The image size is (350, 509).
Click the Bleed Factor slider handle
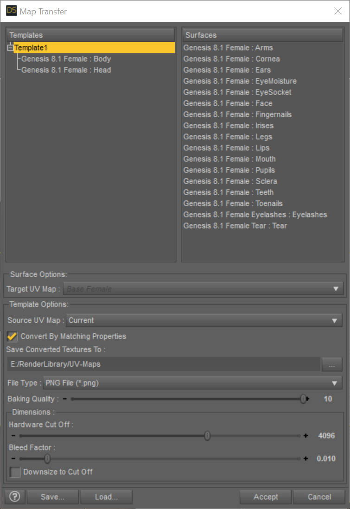[x=47, y=458]
